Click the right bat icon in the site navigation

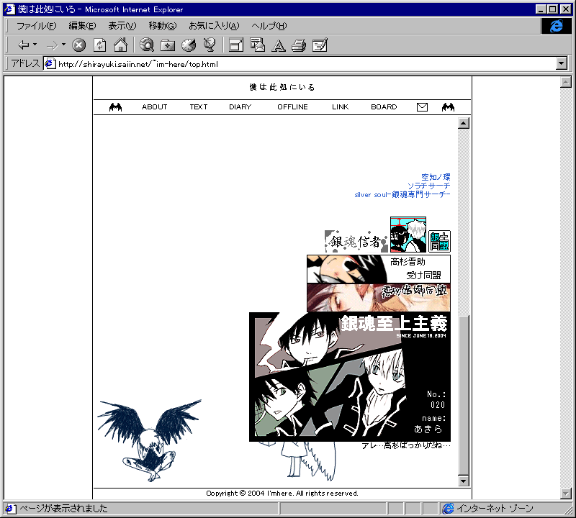(x=448, y=107)
